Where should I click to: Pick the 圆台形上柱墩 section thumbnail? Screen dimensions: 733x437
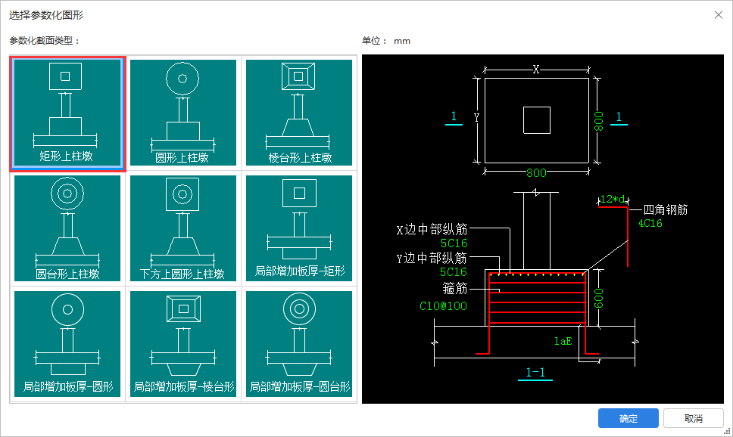(x=67, y=228)
